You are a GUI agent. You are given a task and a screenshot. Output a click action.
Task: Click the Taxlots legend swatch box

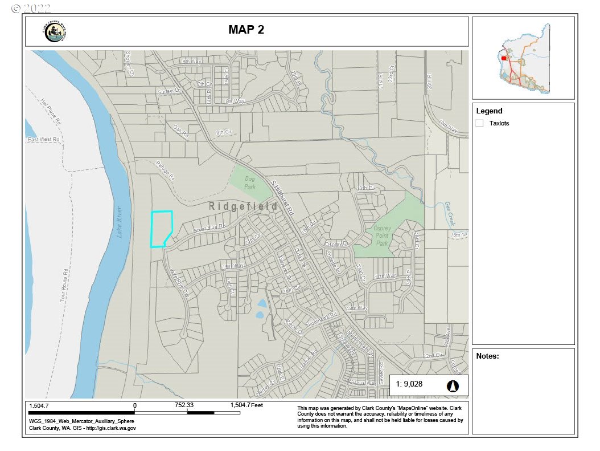(479, 123)
